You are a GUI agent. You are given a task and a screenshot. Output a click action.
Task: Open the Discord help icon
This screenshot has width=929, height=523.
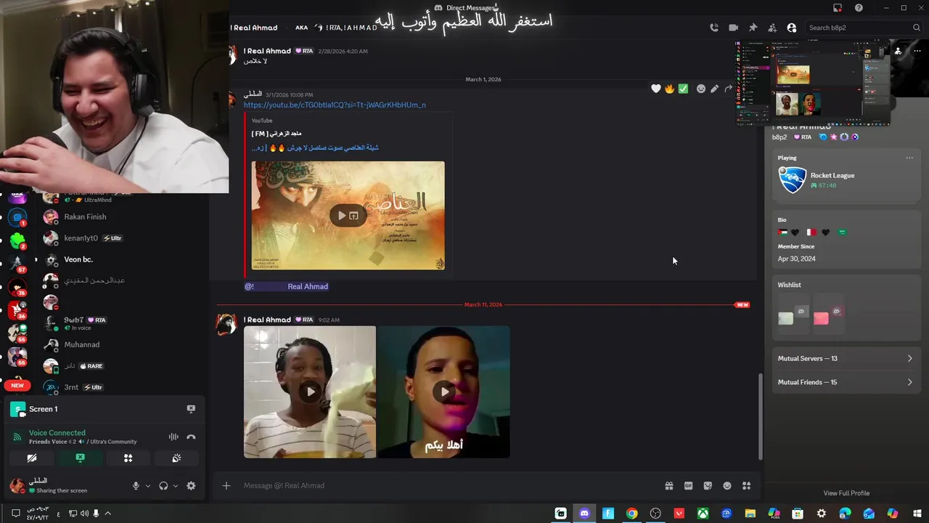(859, 7)
